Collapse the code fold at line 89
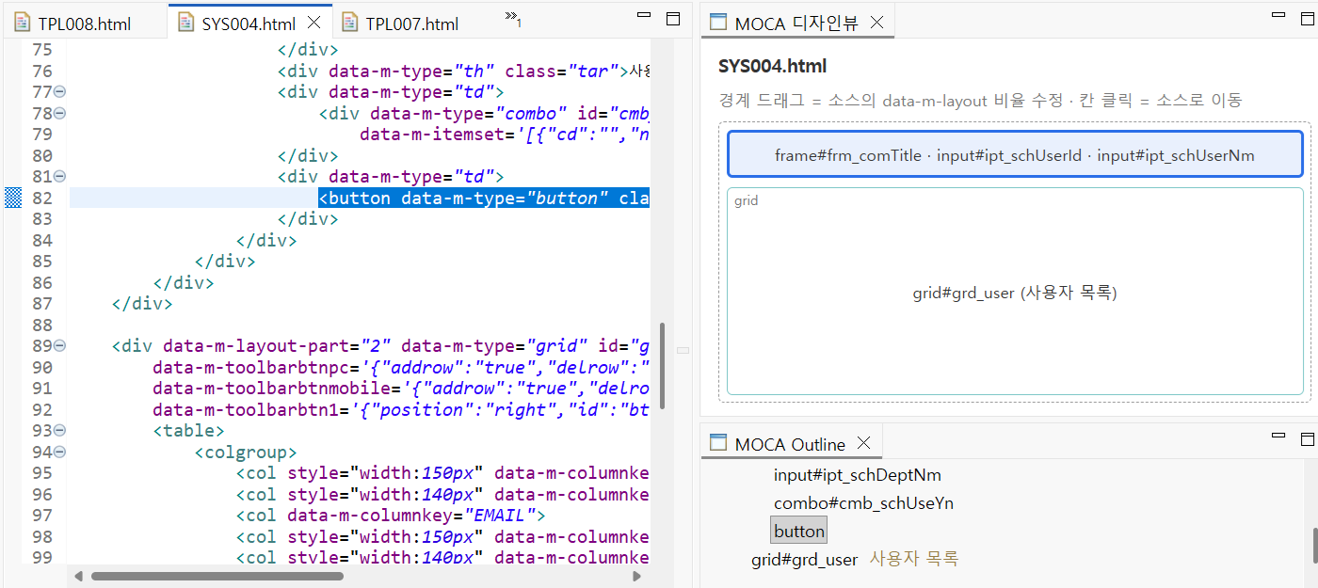Image resolution: width=1318 pixels, height=588 pixels. coord(59,346)
